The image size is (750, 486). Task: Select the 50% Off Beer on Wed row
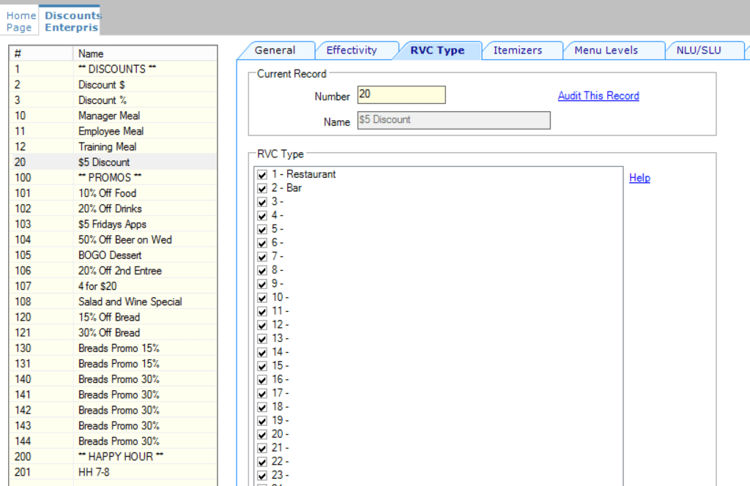pos(125,240)
